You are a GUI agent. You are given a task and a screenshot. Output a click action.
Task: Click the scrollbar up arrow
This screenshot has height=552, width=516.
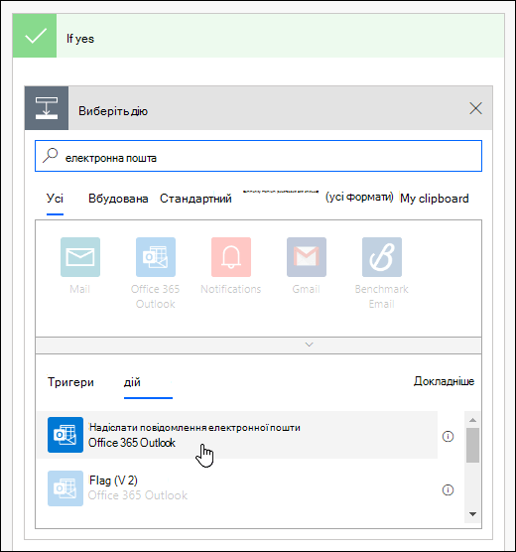pyautogui.click(x=472, y=420)
